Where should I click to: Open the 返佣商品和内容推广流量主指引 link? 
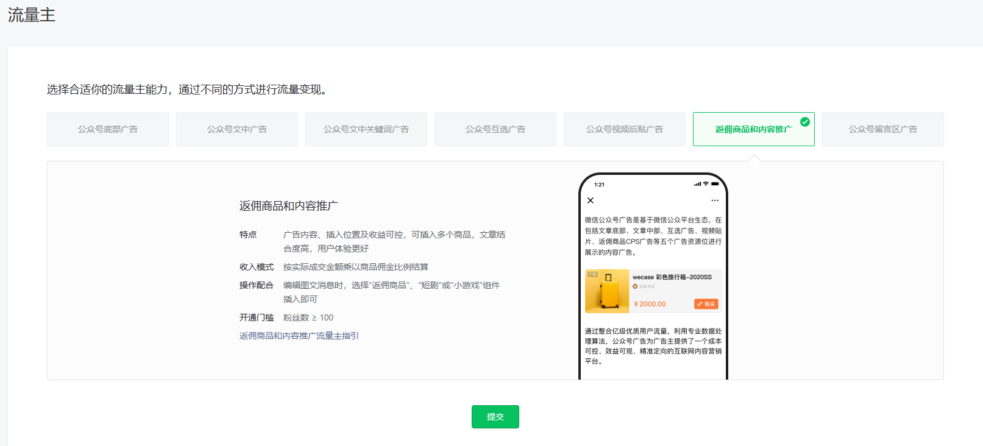coord(299,336)
